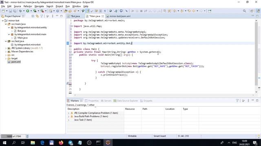Screen dimensions: 261x146
Task: Expand JRE Compiler Compliance Problem entry
Action: click(69, 113)
